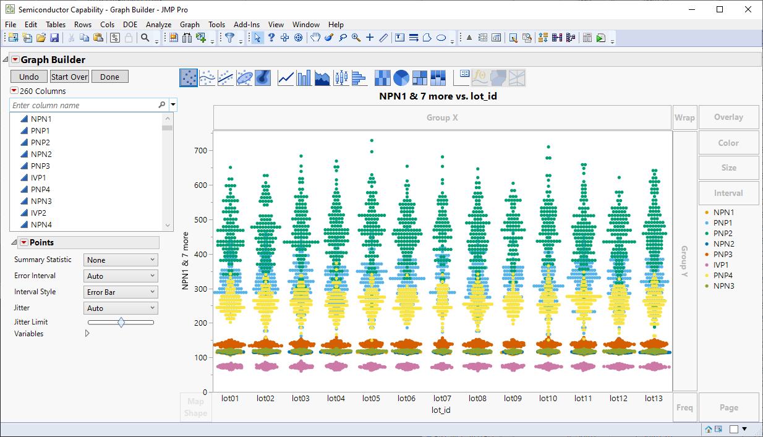Click the Start Over button
The width and height of the screenshot is (763, 437).
69,77
